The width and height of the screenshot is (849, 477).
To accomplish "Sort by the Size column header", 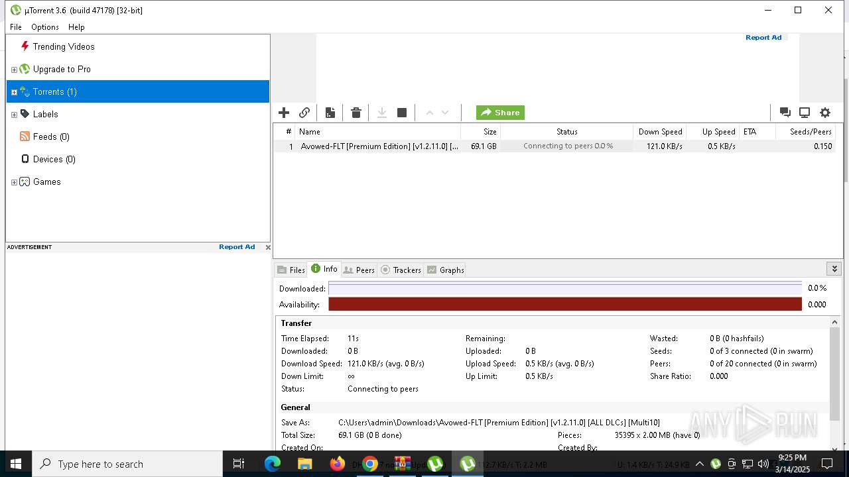I will [x=481, y=131].
